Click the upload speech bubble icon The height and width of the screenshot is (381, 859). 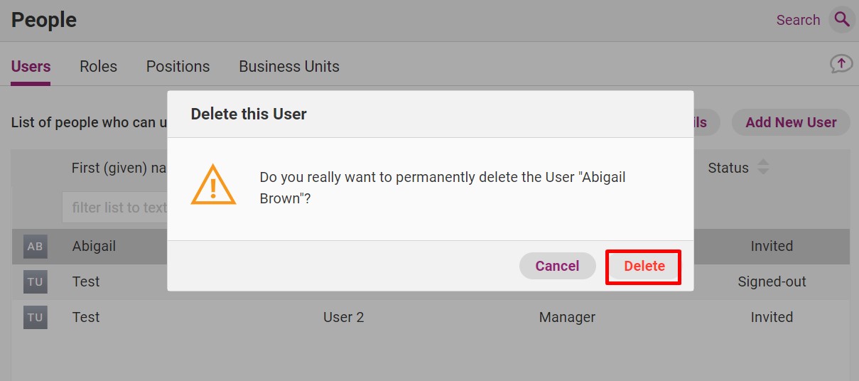coord(841,64)
